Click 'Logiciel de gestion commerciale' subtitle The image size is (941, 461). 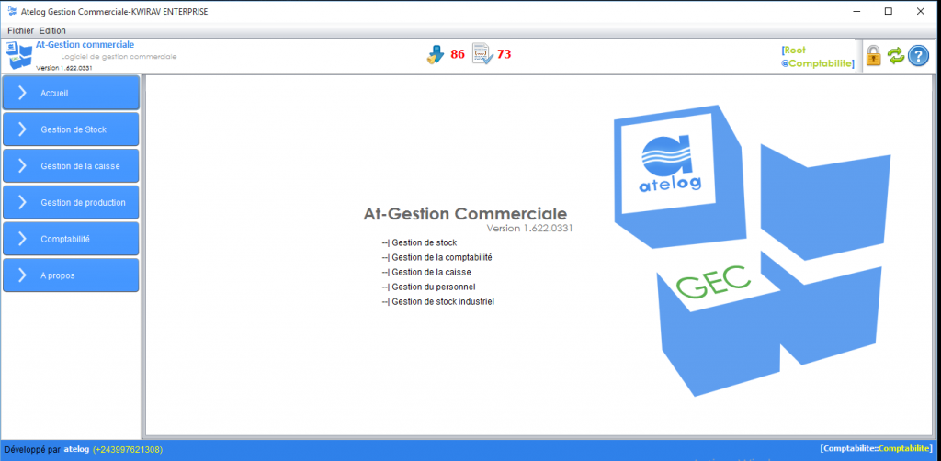point(119,56)
